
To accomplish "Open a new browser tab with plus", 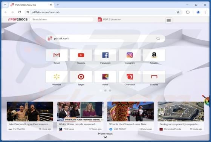I will click(58, 5).
